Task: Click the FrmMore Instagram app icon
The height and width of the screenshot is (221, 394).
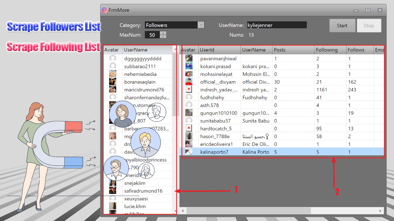Action: click(x=104, y=10)
